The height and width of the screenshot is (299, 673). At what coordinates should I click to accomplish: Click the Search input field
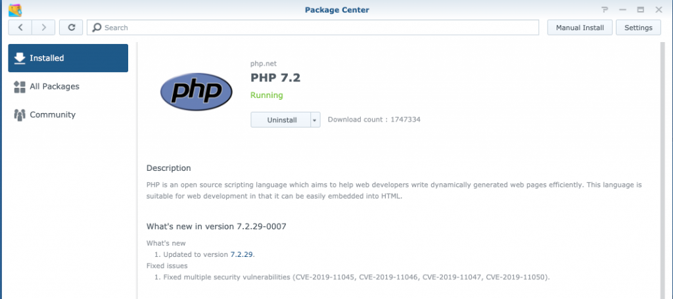click(x=313, y=28)
